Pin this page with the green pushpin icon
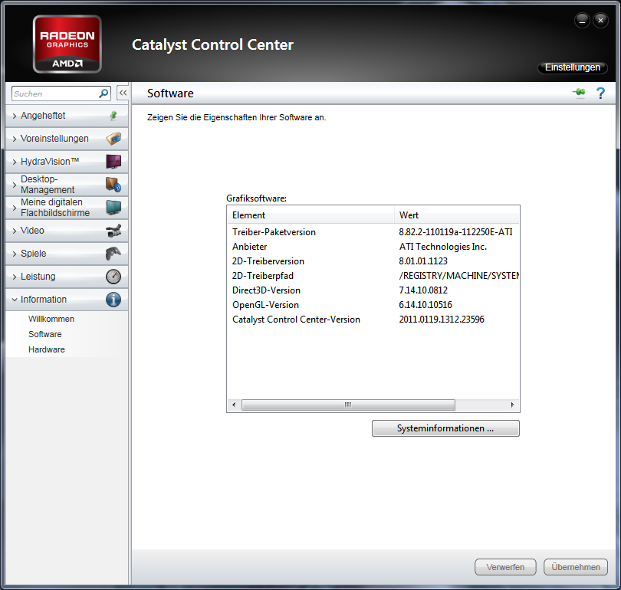The height and width of the screenshot is (590, 621). [x=579, y=93]
